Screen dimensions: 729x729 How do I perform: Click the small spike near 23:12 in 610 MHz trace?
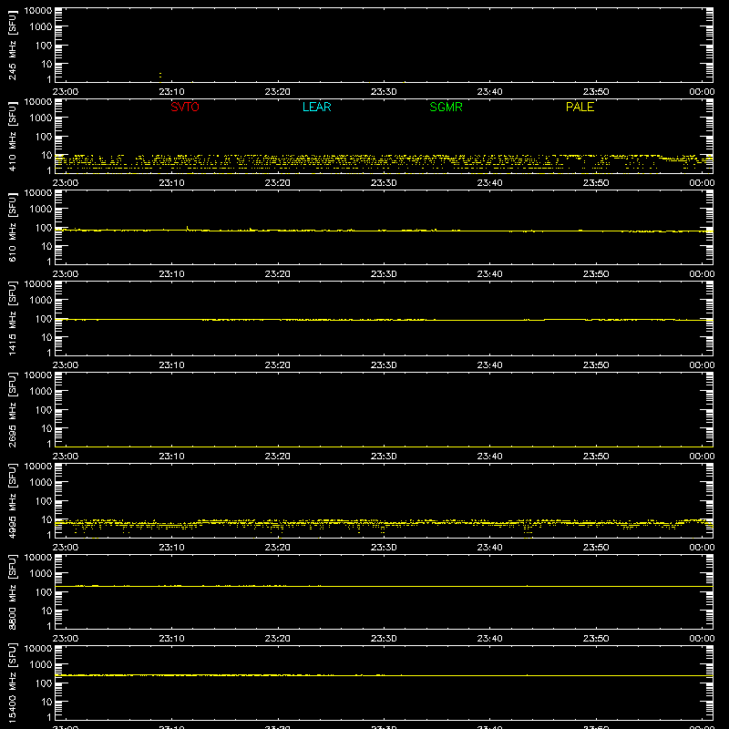pos(188,228)
